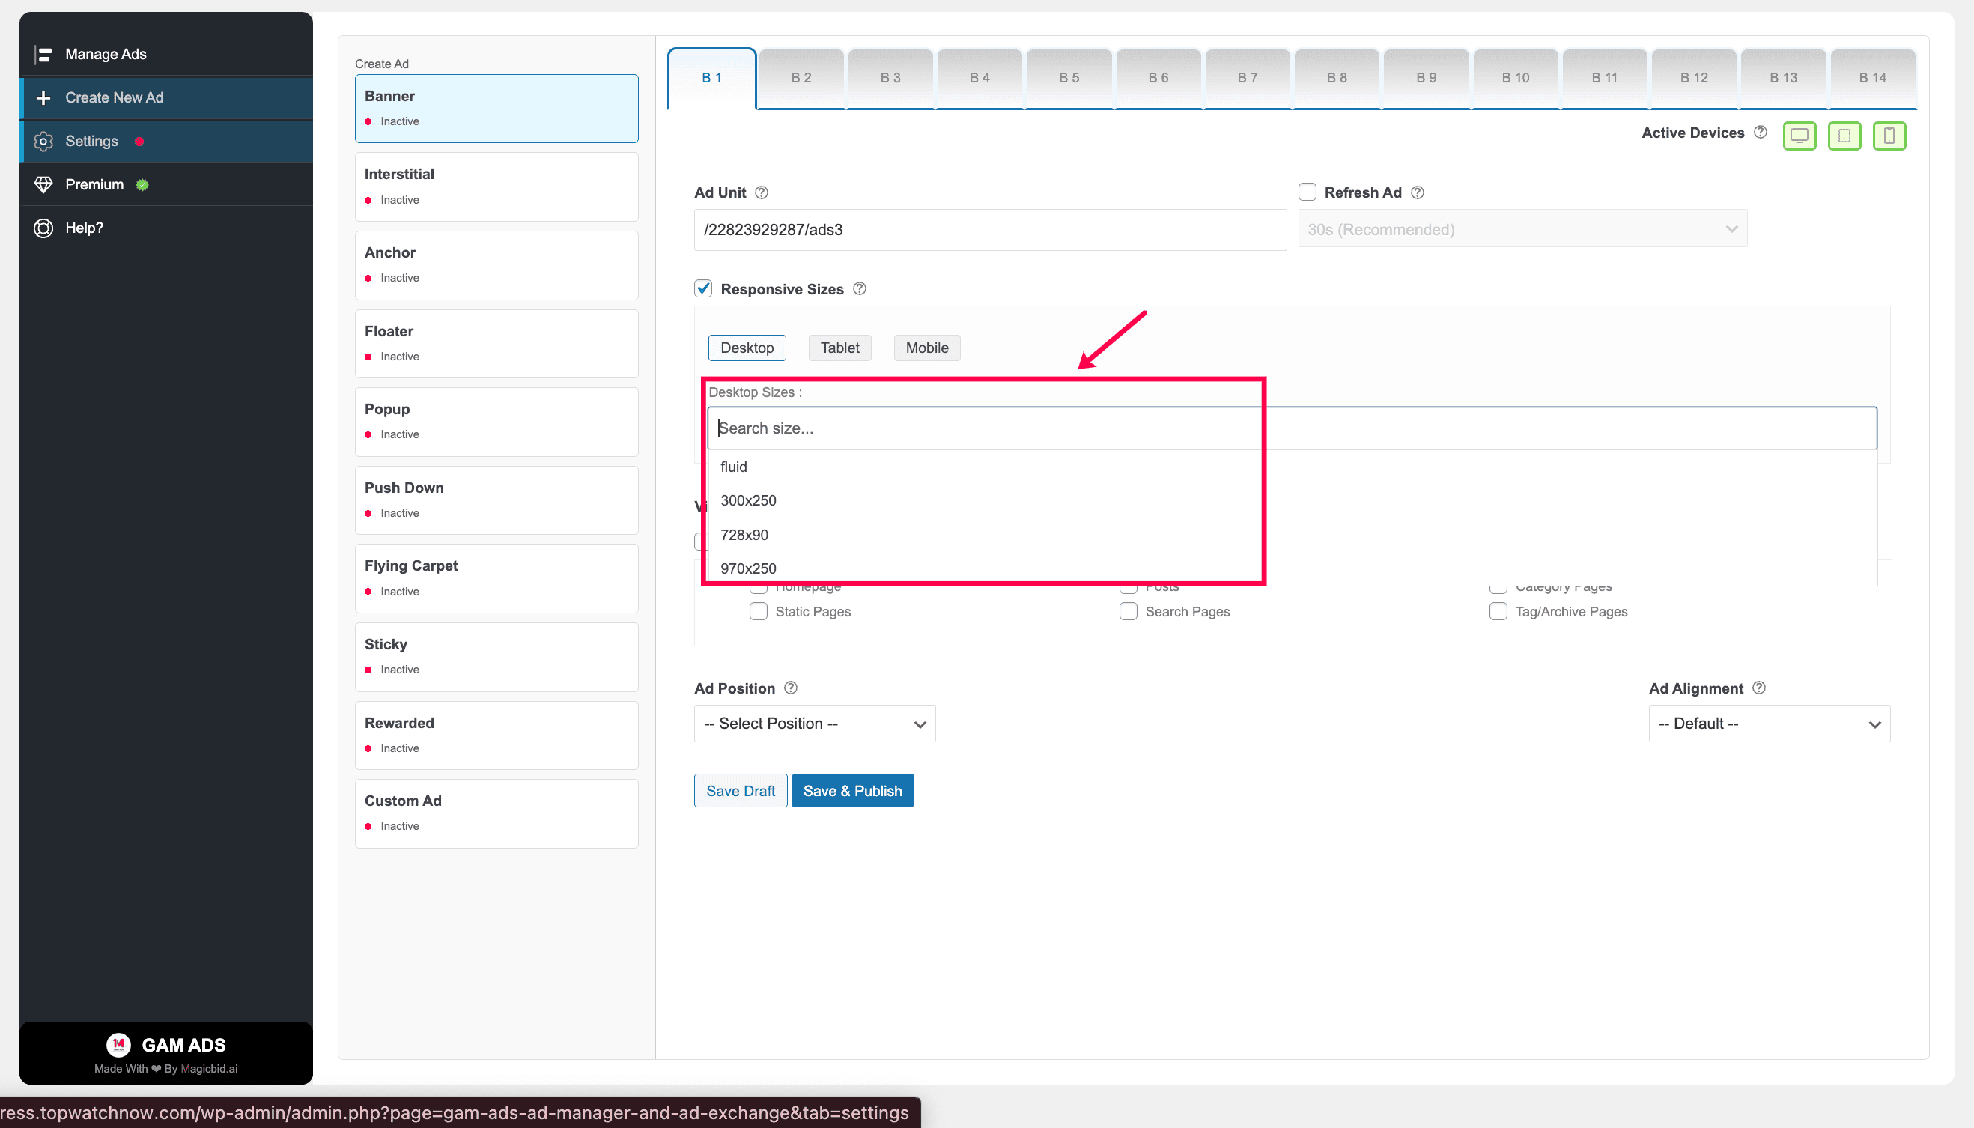Click the Responsive Sizes help icon
Viewport: 1974px width, 1128px height.
tap(860, 289)
